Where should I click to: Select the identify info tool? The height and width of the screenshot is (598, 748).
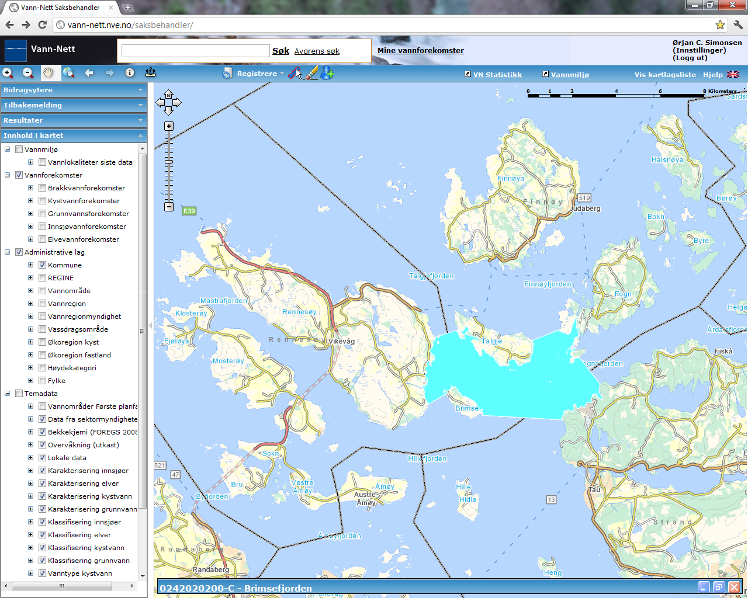click(x=130, y=73)
